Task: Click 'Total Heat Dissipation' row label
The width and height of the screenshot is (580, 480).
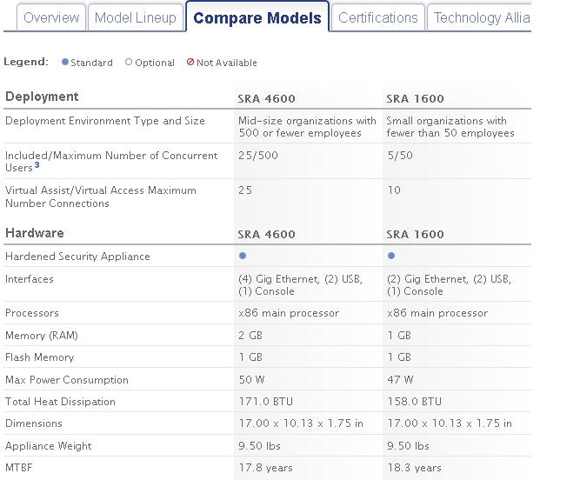Action: click(x=60, y=402)
